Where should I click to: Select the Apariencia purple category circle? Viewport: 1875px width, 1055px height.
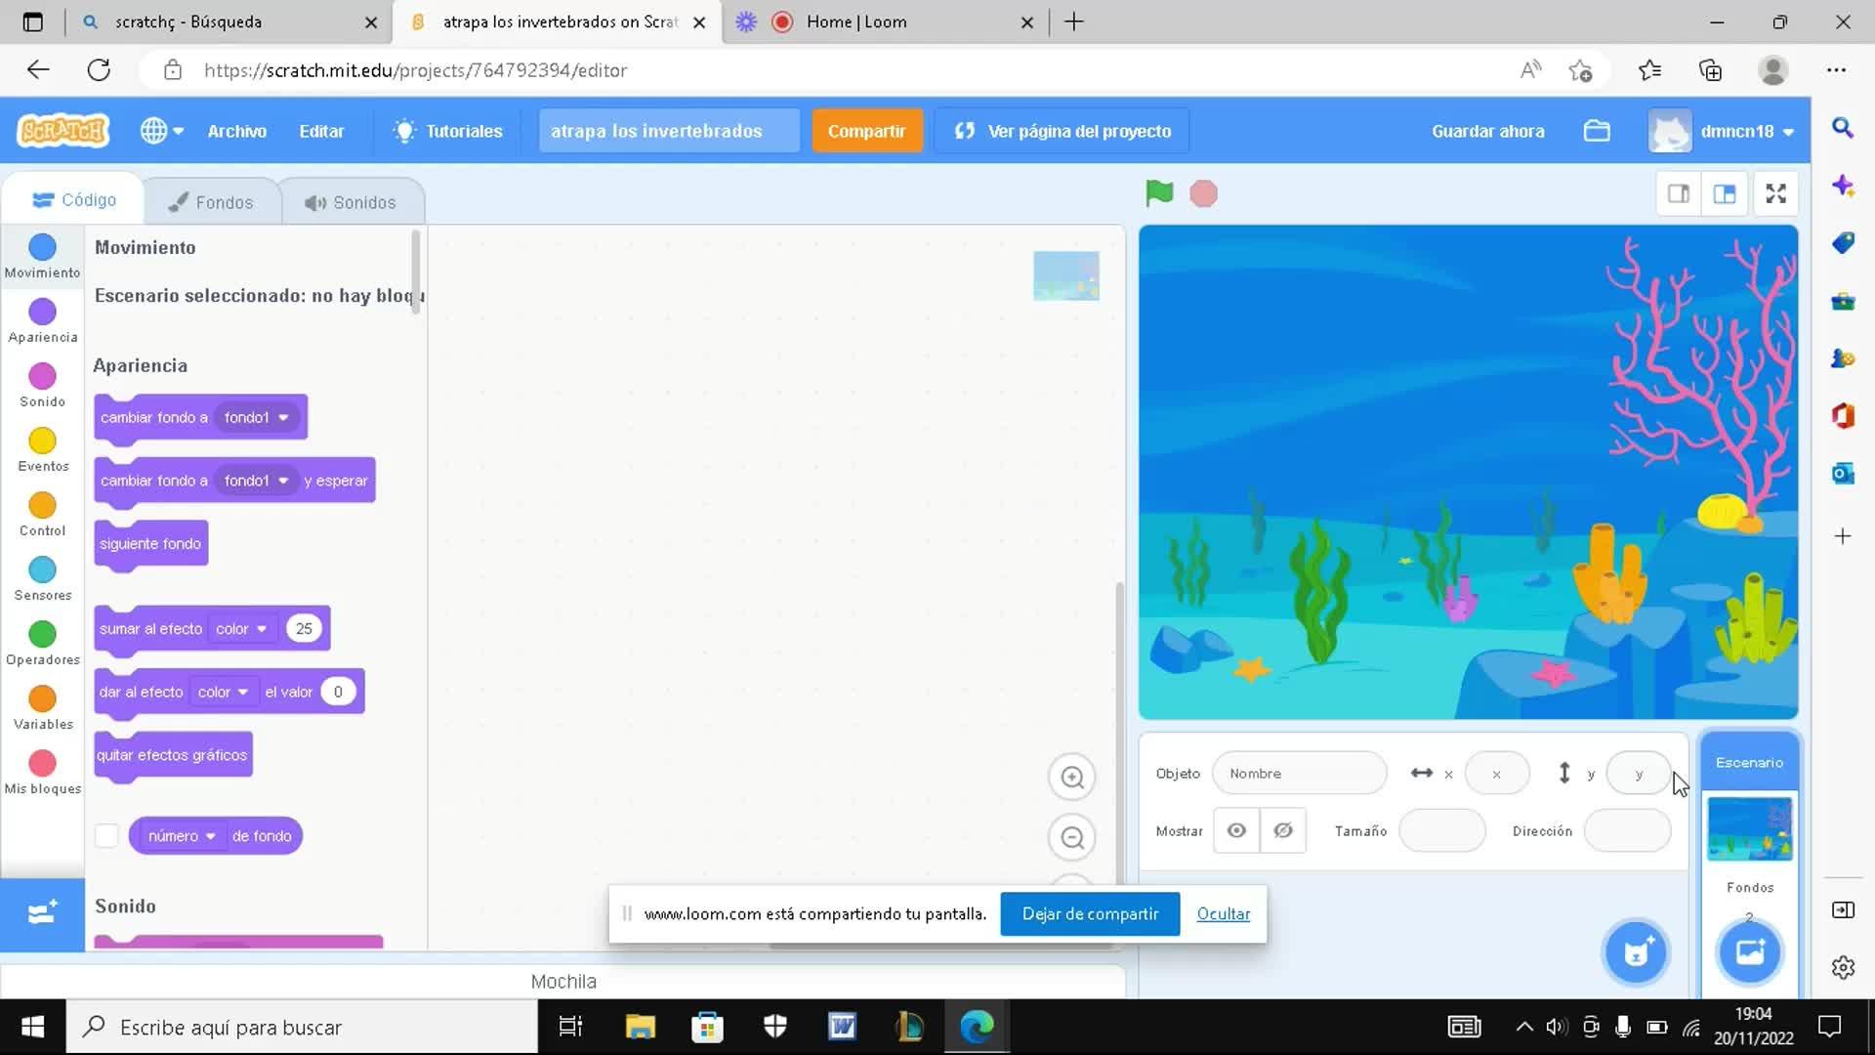pyautogui.click(x=42, y=312)
